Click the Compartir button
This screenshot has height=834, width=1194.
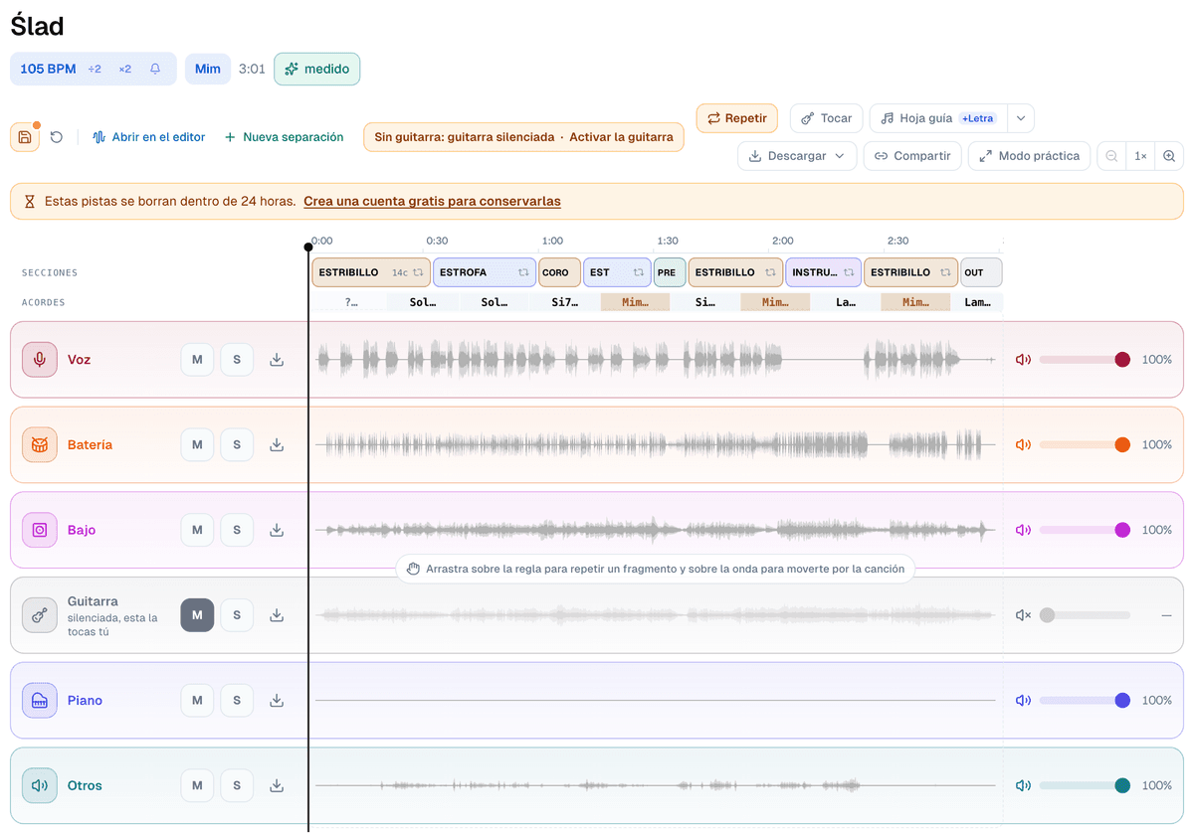click(912, 156)
